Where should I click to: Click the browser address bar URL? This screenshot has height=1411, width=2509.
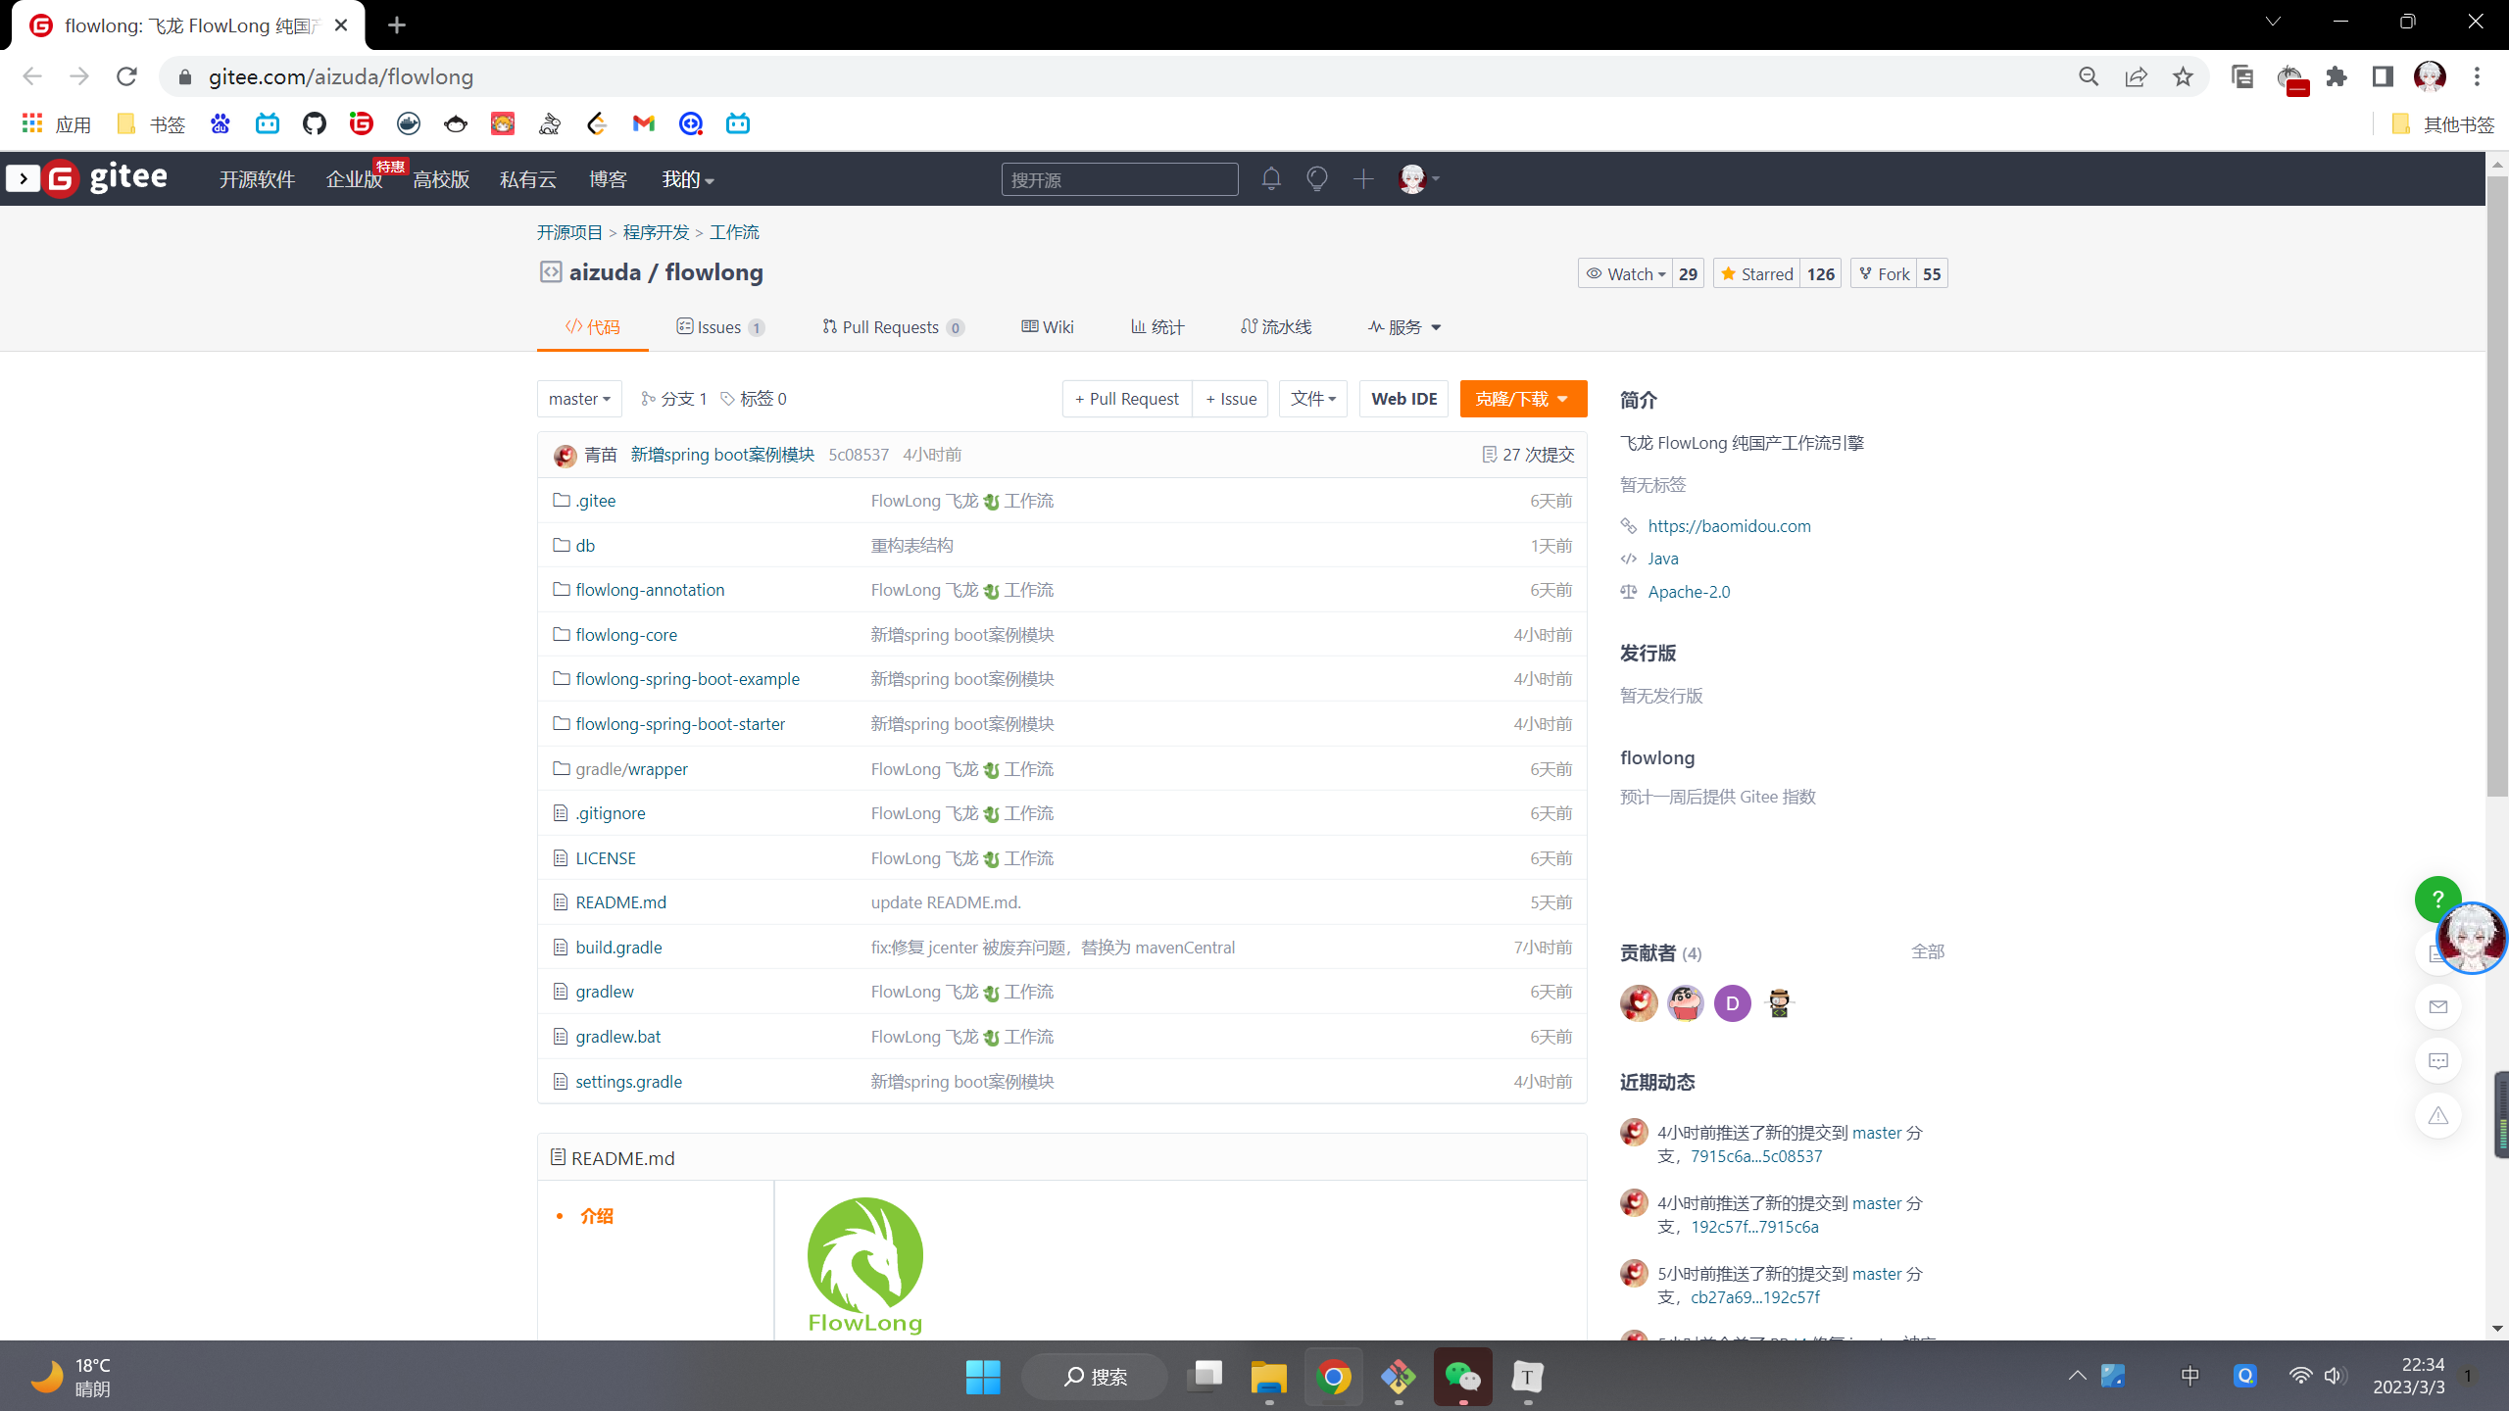[340, 76]
